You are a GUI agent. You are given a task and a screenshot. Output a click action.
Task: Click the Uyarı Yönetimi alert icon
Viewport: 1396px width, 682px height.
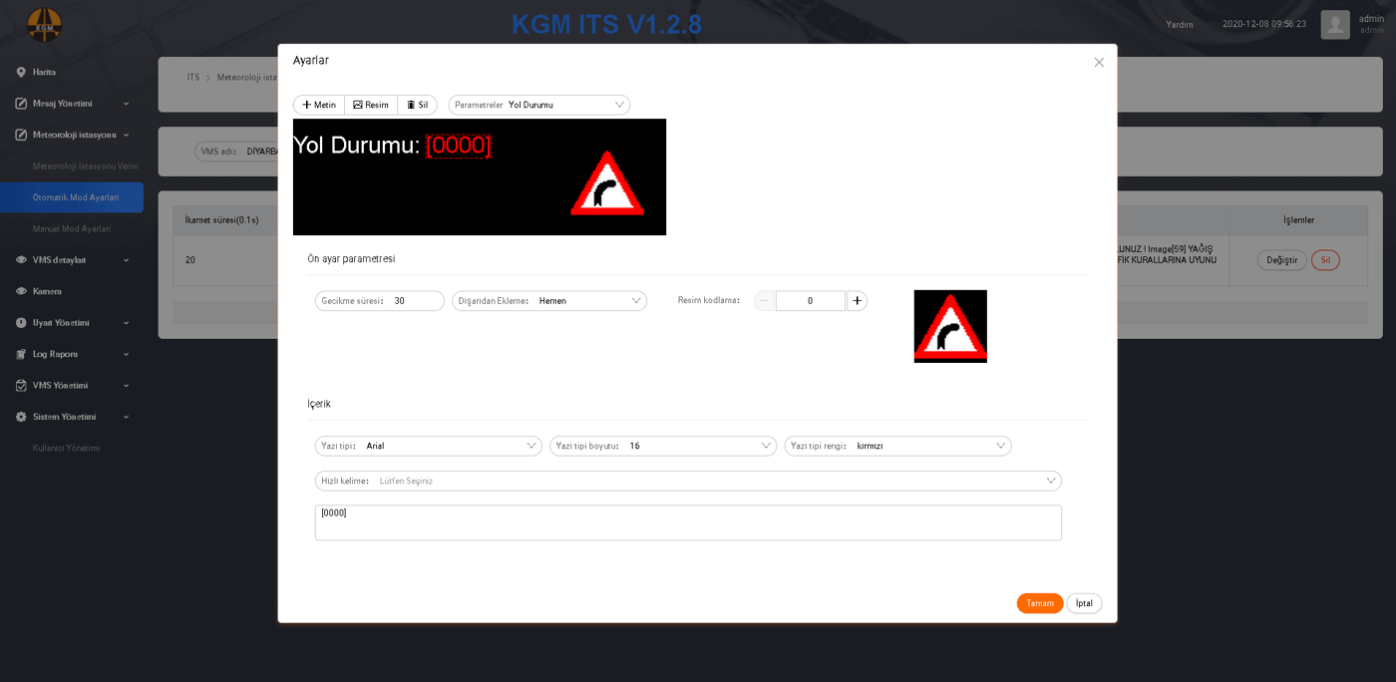[x=21, y=323]
